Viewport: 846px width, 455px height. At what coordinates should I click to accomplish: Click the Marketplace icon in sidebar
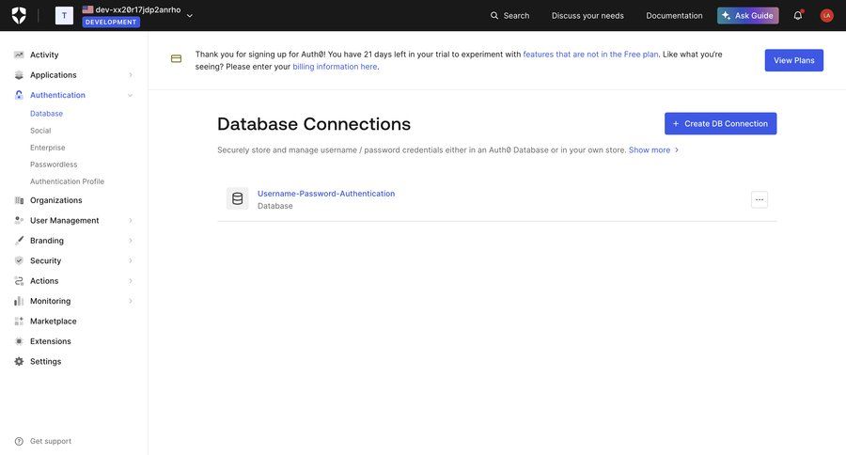(19, 322)
